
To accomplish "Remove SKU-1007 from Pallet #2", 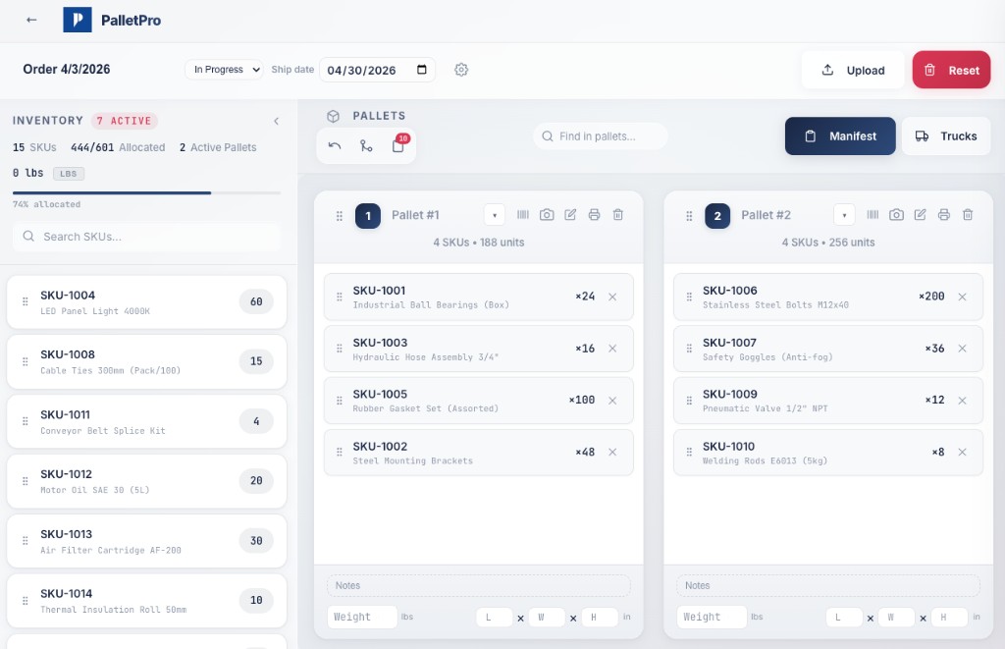I will click(x=963, y=349).
